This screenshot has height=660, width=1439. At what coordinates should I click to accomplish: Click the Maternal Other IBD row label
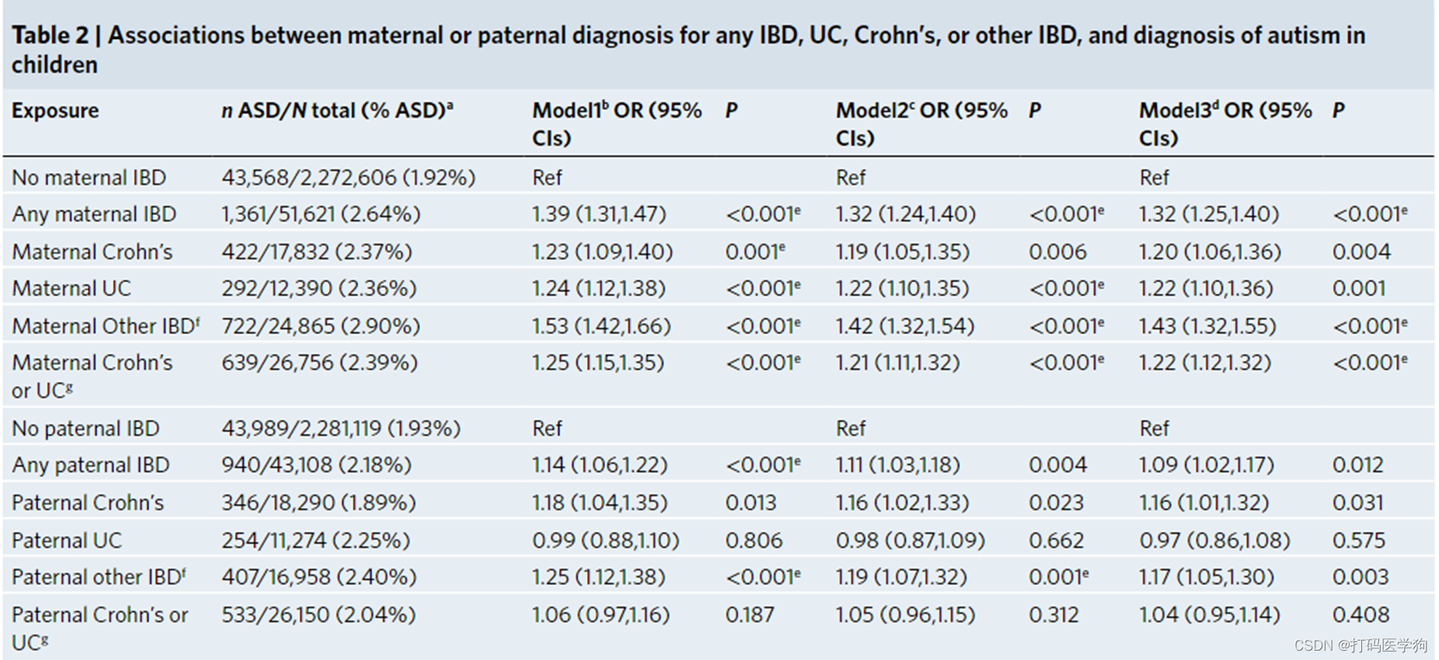click(105, 326)
